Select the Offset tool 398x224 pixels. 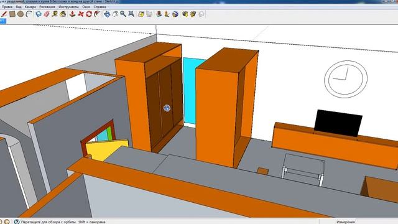pyautogui.click(x=97, y=14)
